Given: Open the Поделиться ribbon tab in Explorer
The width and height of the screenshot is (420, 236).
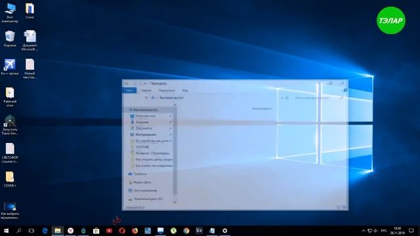Looking at the screenshot, I should coord(166,90).
